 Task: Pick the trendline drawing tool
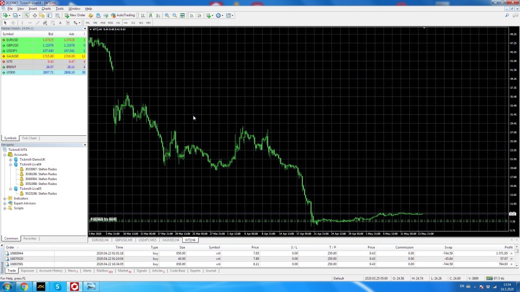[38, 23]
